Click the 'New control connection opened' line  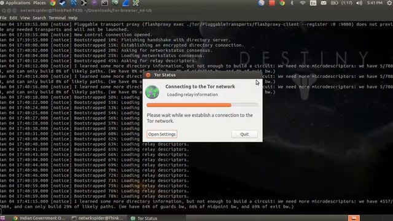pyautogui.click(x=76, y=35)
